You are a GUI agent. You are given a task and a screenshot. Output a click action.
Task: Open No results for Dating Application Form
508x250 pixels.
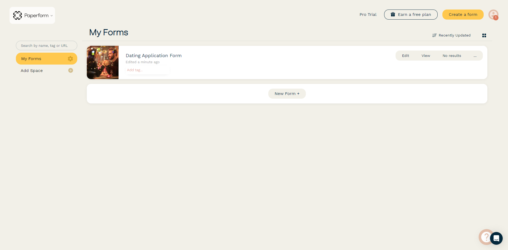(x=452, y=56)
